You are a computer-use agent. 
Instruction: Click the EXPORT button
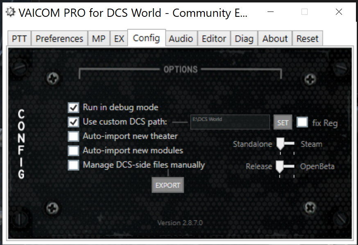click(168, 185)
